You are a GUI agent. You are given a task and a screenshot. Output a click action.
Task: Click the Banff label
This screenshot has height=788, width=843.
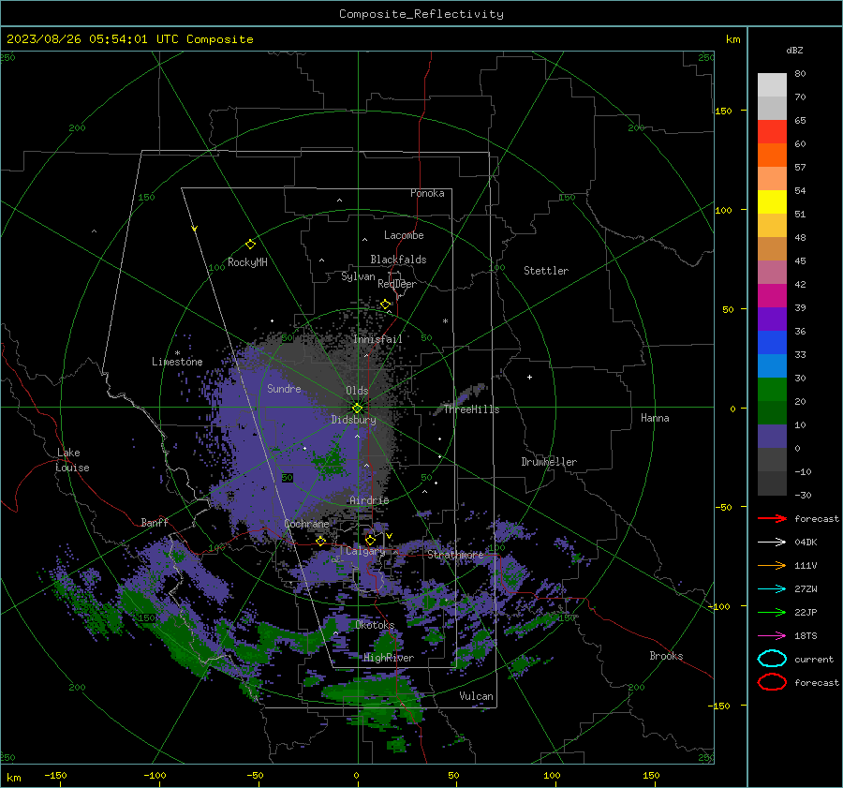click(x=155, y=523)
